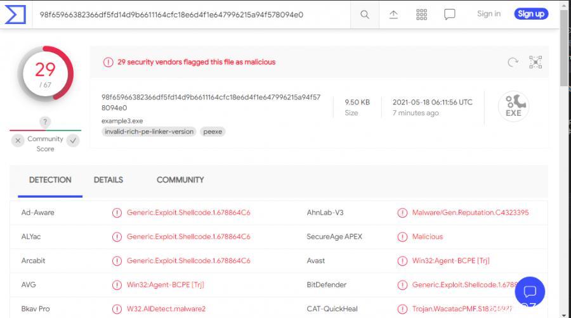The height and width of the screenshot is (318, 571).
Task: Click the Sign in link
Action: point(489,14)
